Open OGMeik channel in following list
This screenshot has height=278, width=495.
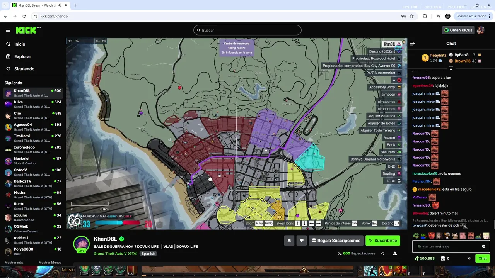[x=33, y=229]
